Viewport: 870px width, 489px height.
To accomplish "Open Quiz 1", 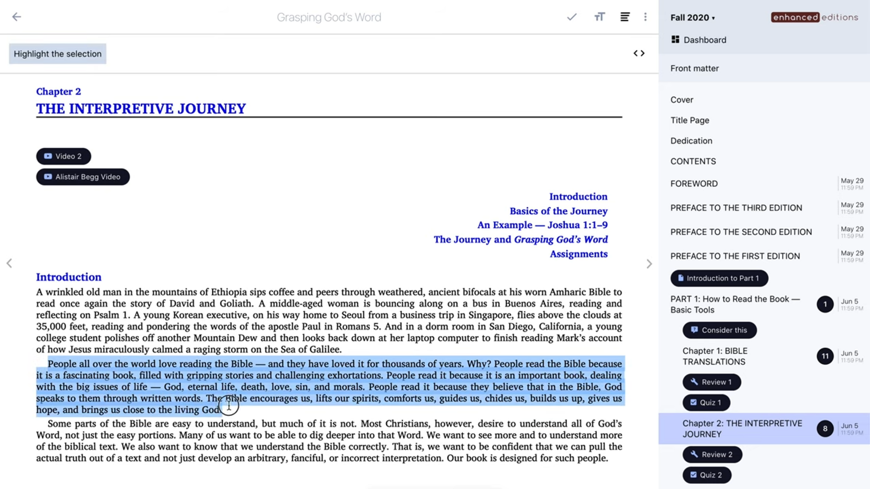I will click(706, 403).
